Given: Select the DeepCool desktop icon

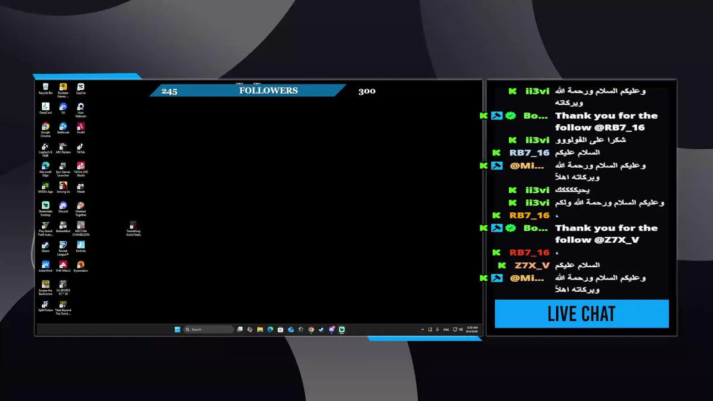Looking at the screenshot, I should [46, 108].
